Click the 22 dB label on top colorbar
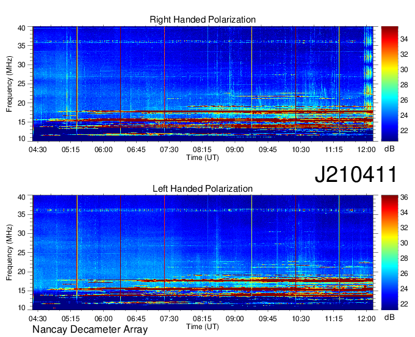The height and width of the screenshot is (337, 415). click(x=404, y=131)
